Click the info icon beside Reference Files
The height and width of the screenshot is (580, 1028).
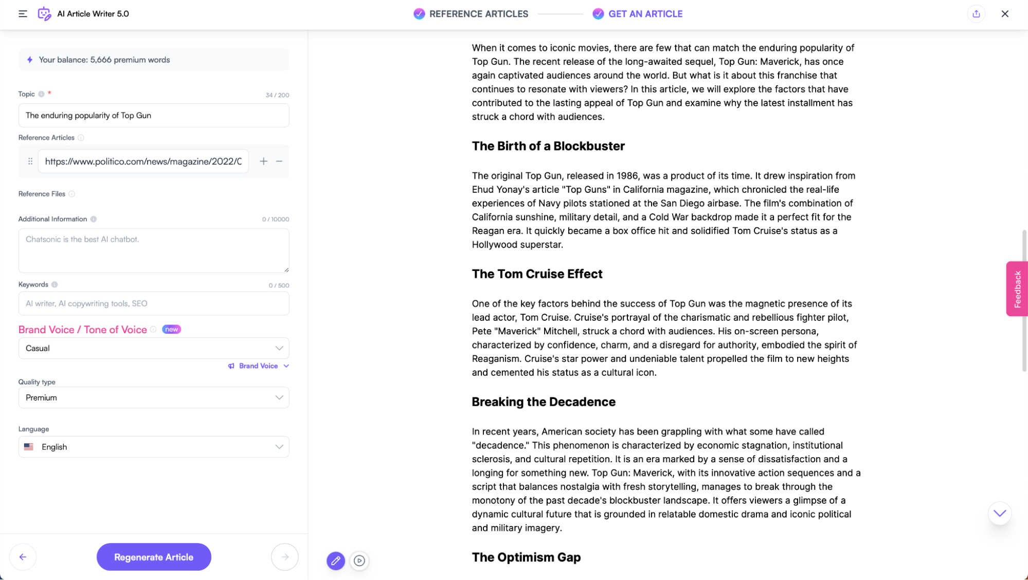tap(73, 194)
